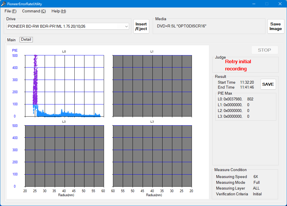
Task: Click the PioneerErrorRateUtility wrench title icon
Action: (x=3, y=4)
